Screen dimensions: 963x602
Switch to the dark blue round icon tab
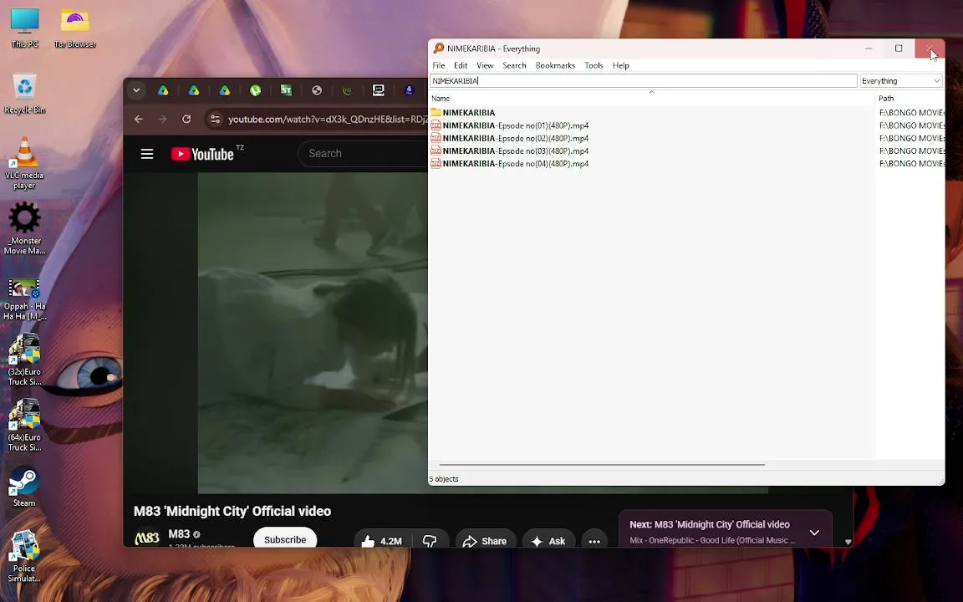(x=409, y=90)
